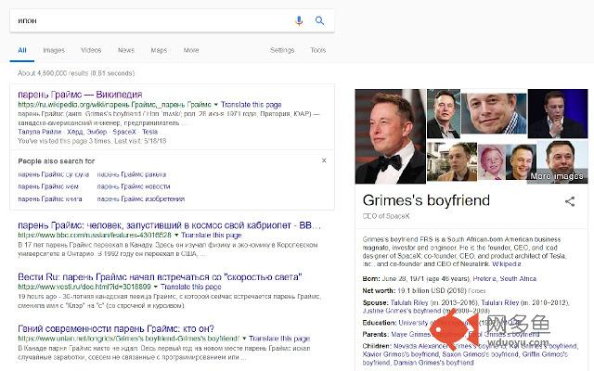
Task: Open the Tools option
Action: pos(317,50)
